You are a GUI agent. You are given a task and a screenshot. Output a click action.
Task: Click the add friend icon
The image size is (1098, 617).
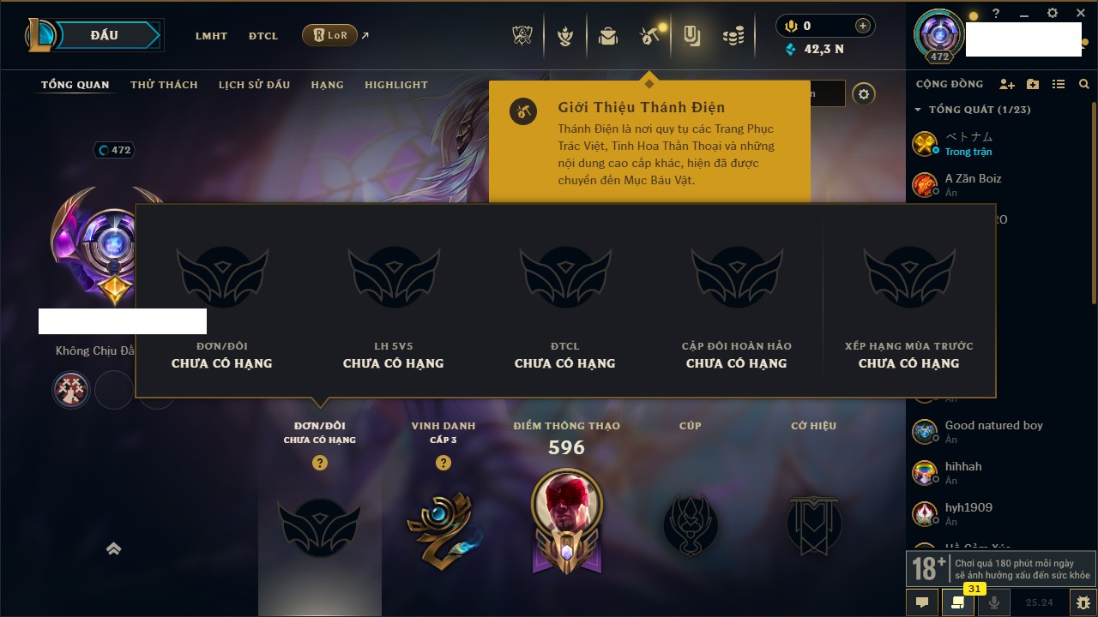coord(1007,84)
